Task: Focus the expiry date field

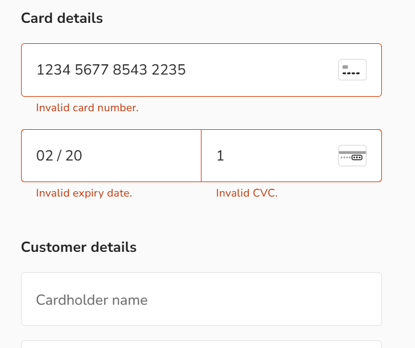Action: [111, 156]
